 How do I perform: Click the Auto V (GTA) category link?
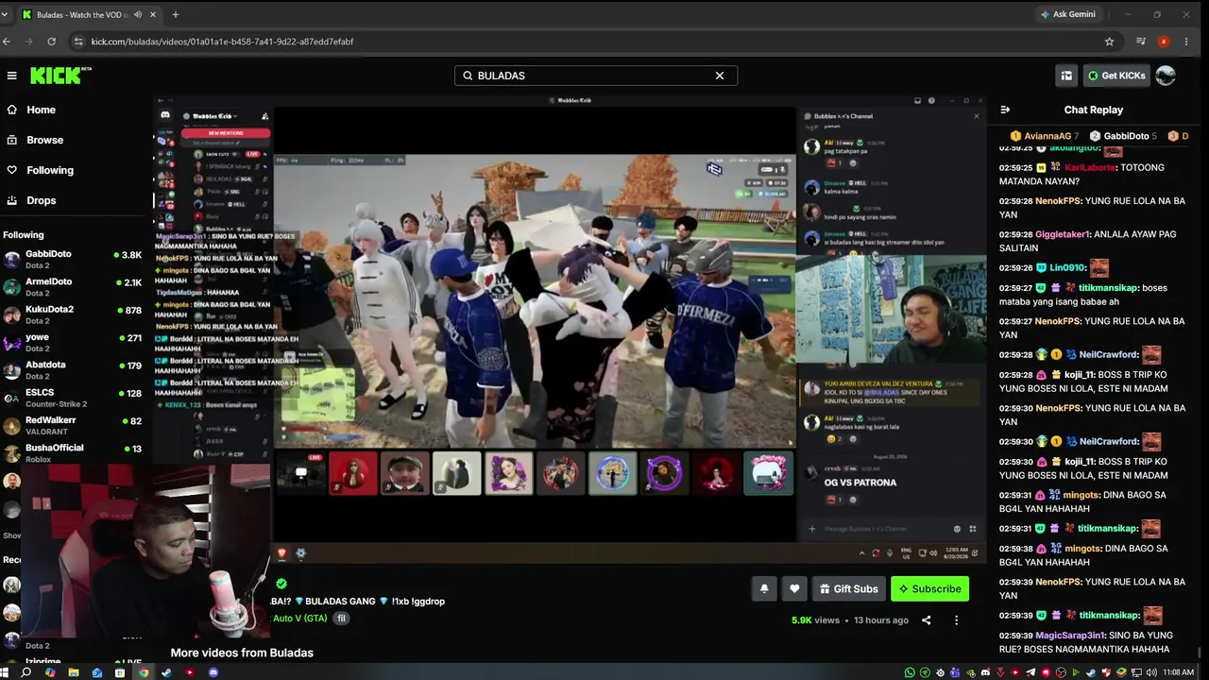click(299, 619)
